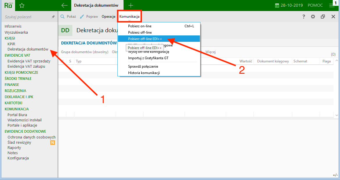Open the hamburger menu icon
The image size is (340, 180).
pyautogui.click(x=332, y=5)
